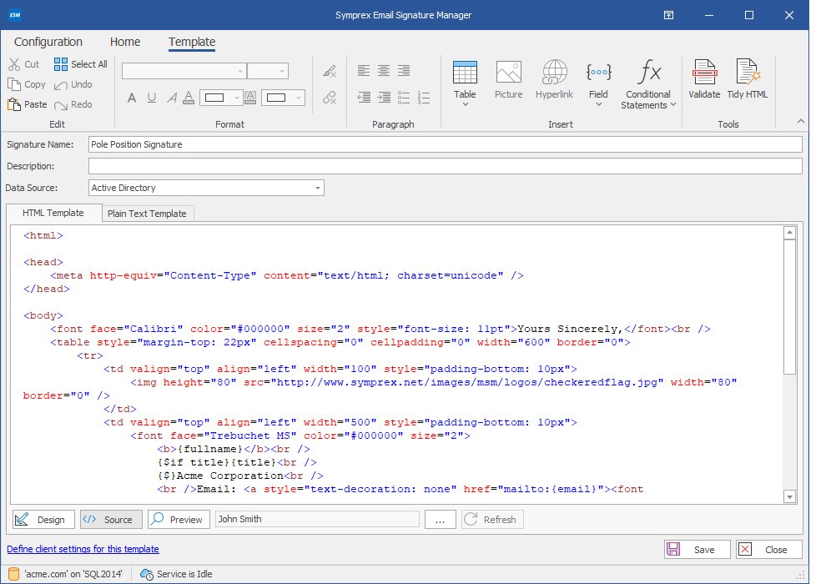The height and width of the screenshot is (584, 821).
Task: Click the Undo arrow icon
Action: tap(61, 85)
